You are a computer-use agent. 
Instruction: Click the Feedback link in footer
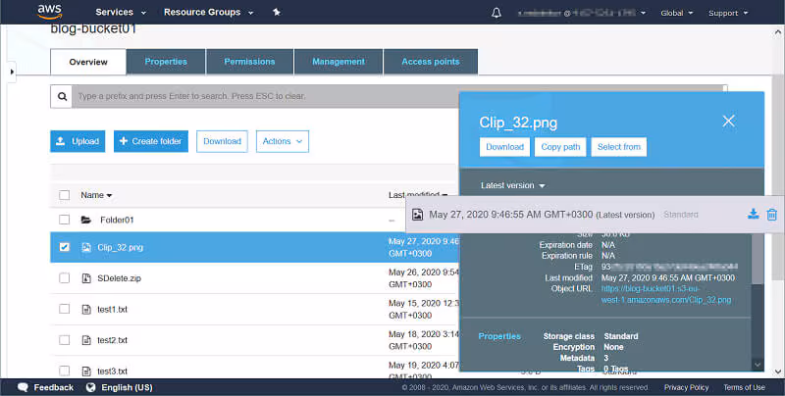coord(54,387)
